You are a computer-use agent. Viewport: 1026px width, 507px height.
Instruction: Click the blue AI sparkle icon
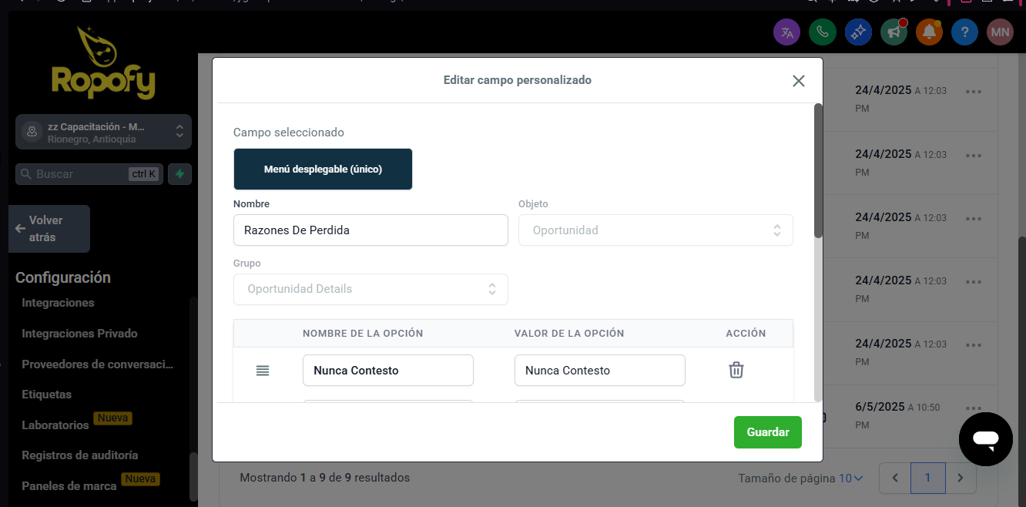pos(857,32)
